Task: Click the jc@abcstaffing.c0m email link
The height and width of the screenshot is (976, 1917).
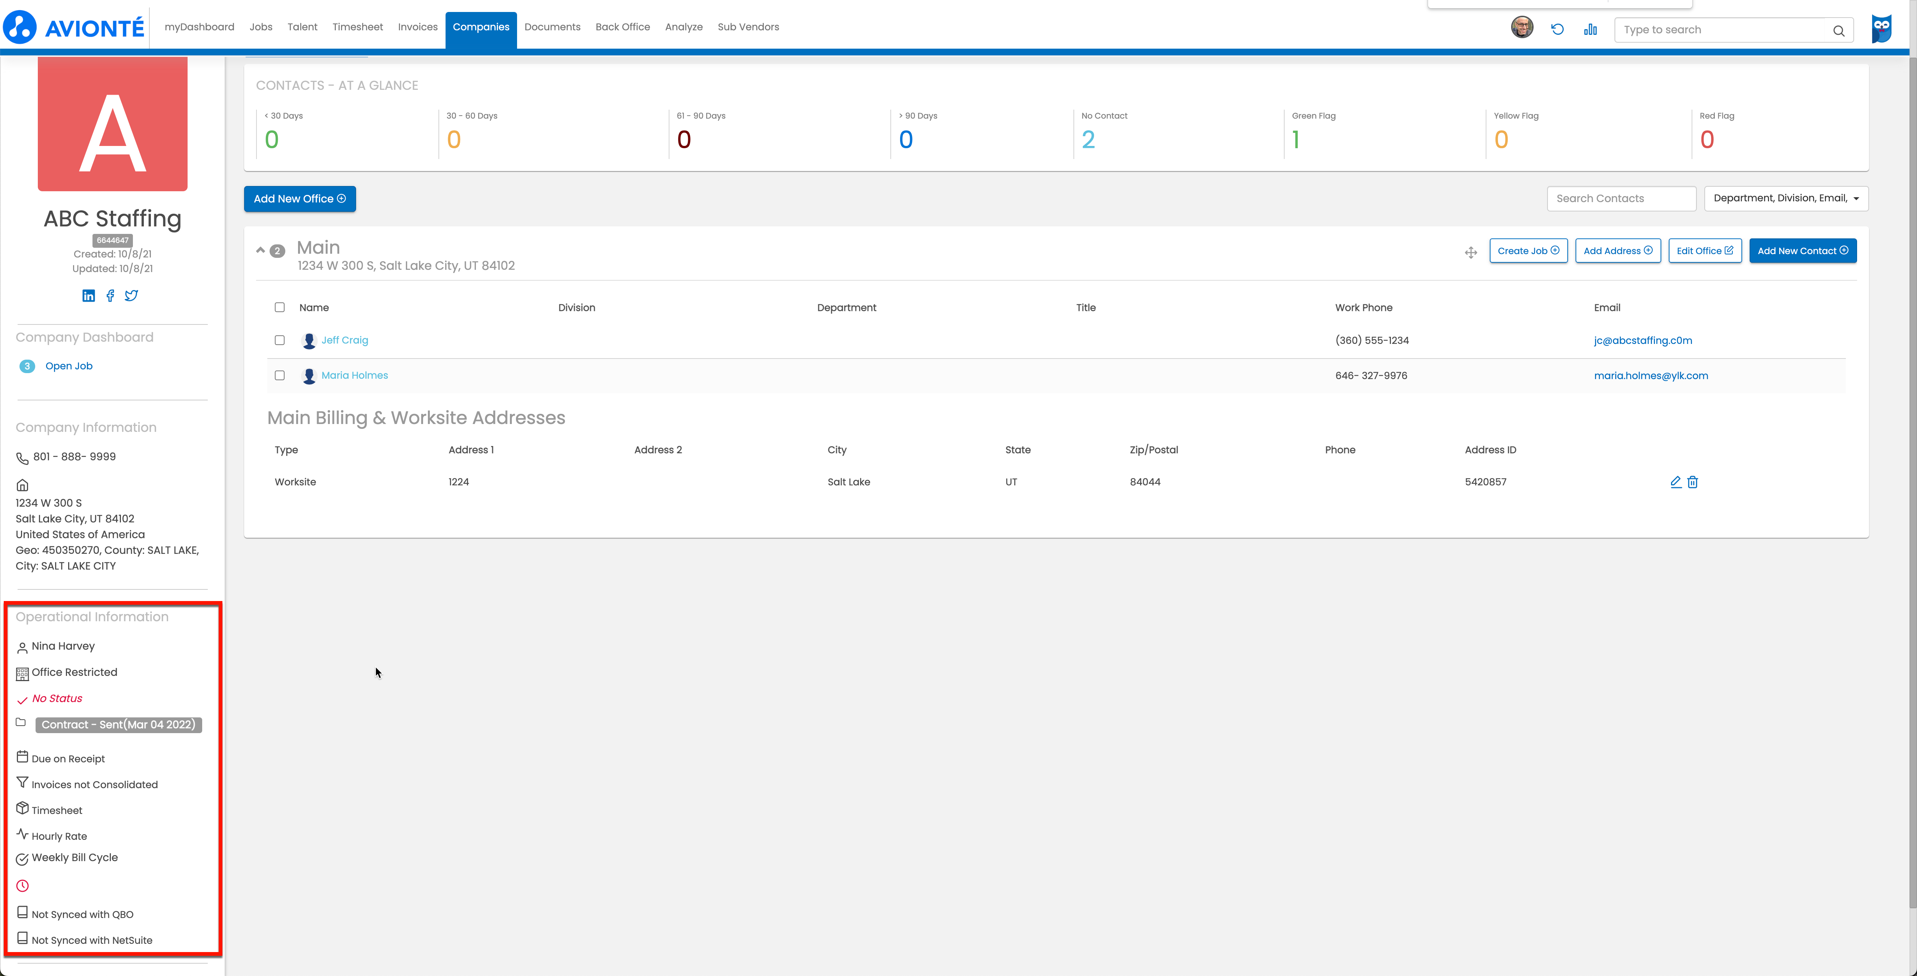Action: (x=1643, y=341)
